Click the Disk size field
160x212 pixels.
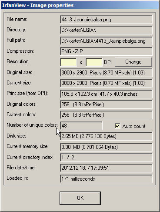coord(106,136)
